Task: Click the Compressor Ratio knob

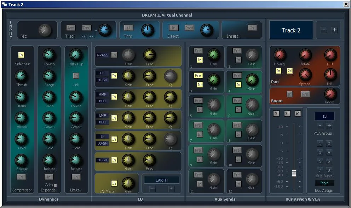Action: [x=21, y=97]
